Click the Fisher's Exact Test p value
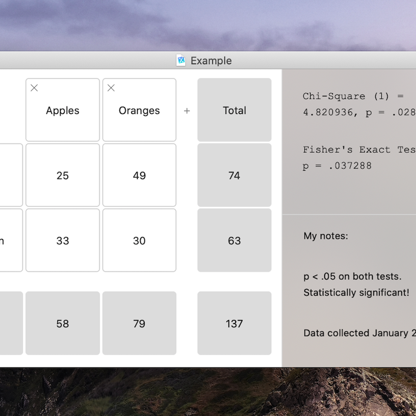This screenshot has width=416, height=416. point(337,166)
